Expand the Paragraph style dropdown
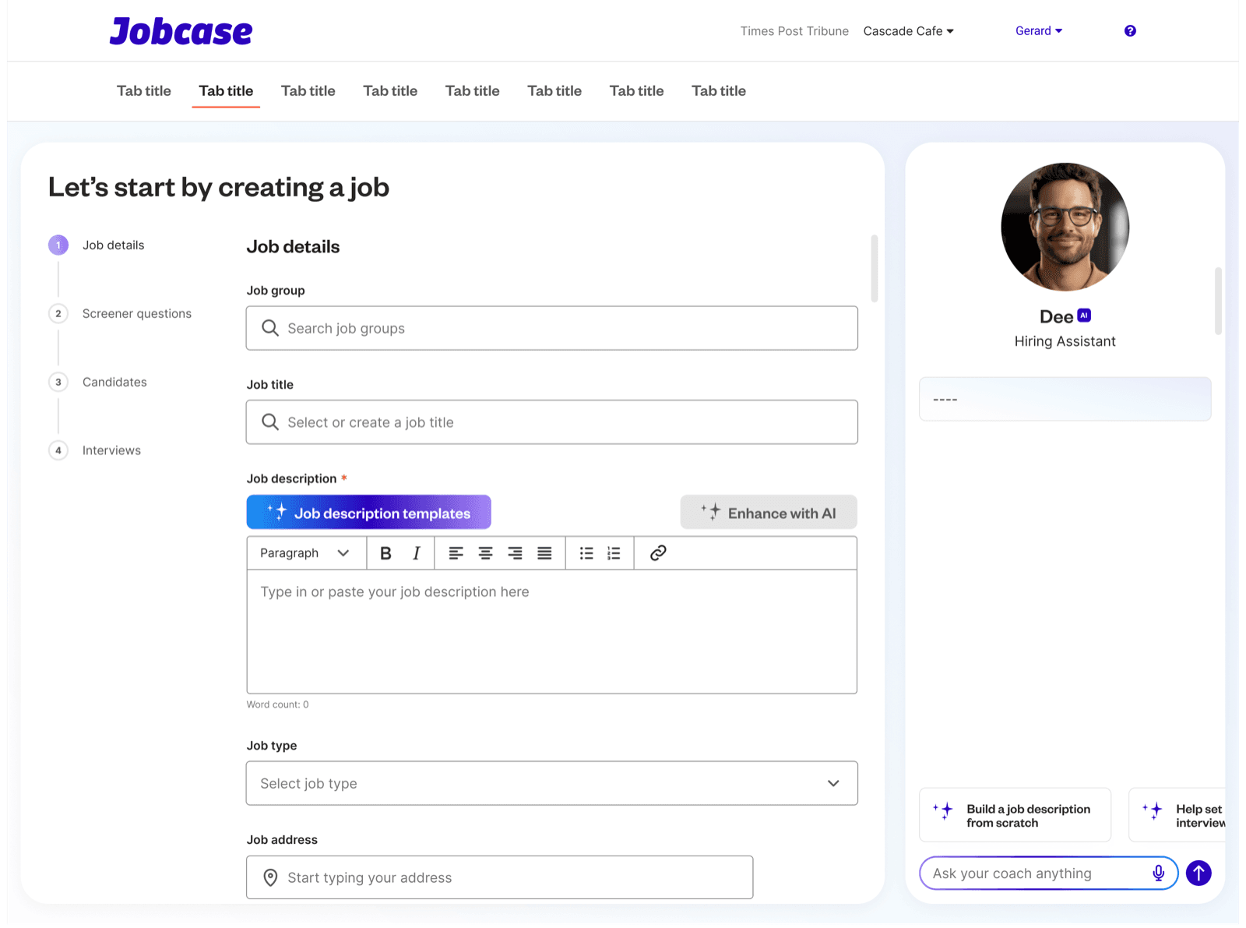 (x=304, y=553)
